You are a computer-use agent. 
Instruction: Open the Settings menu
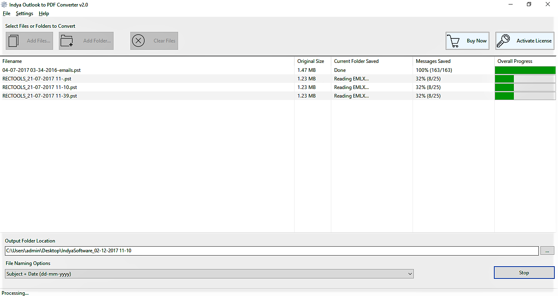click(x=25, y=13)
